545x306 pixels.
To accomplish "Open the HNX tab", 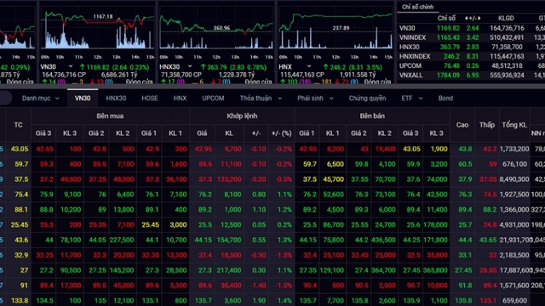I will (x=180, y=99).
